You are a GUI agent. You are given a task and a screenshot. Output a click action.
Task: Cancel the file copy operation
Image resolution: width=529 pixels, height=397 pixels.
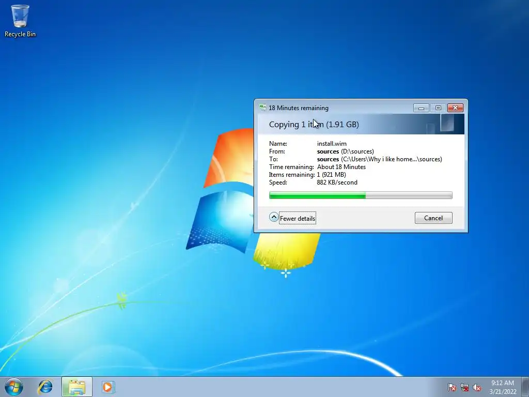(433, 218)
